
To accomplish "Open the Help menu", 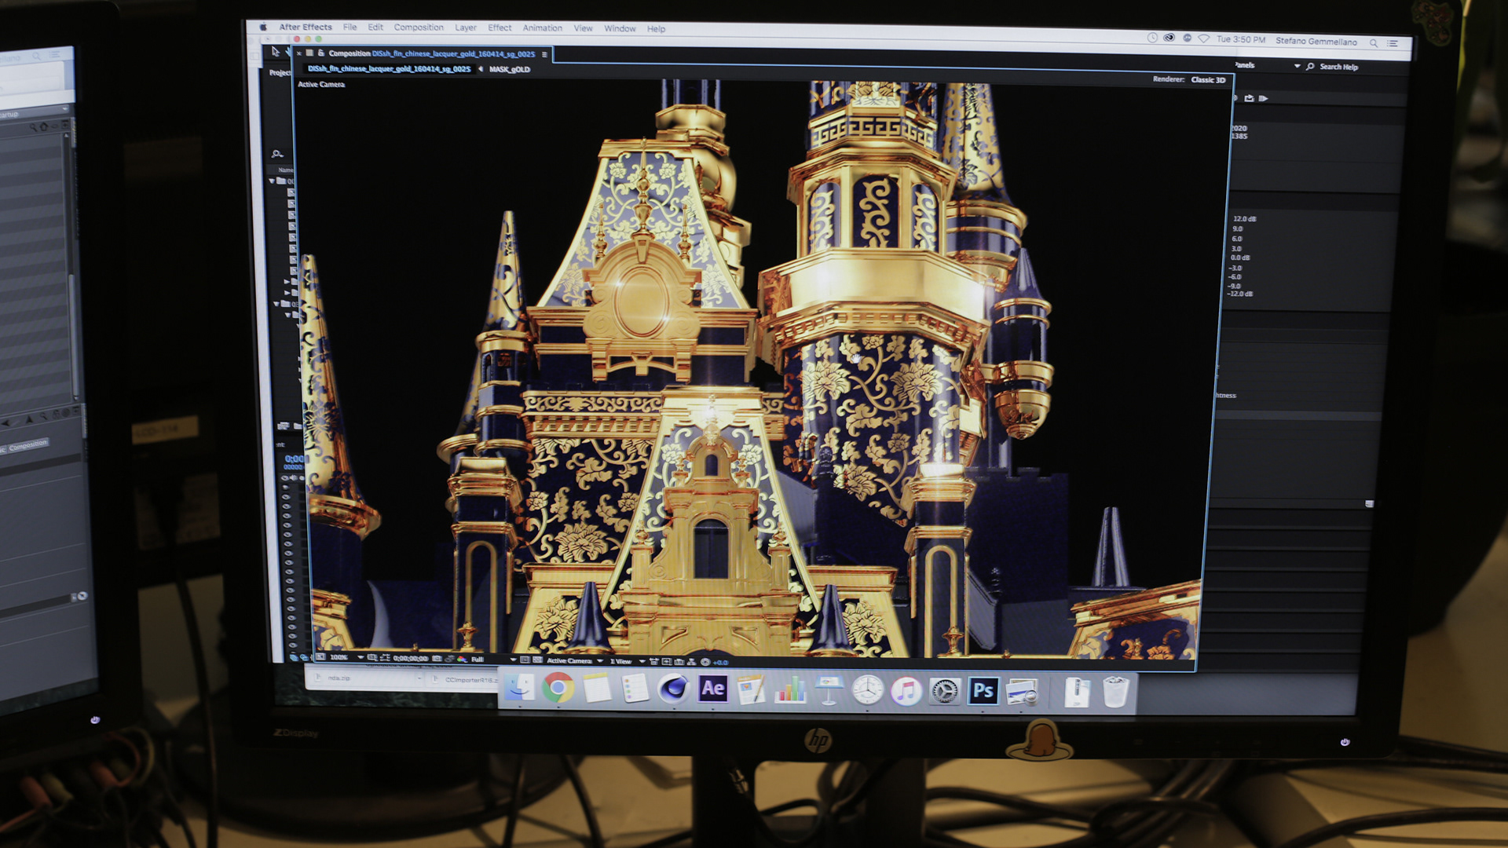I will coord(656,29).
